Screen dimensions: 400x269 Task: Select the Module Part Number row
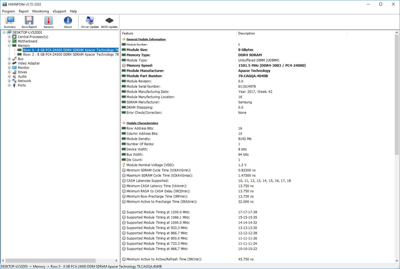(258, 76)
